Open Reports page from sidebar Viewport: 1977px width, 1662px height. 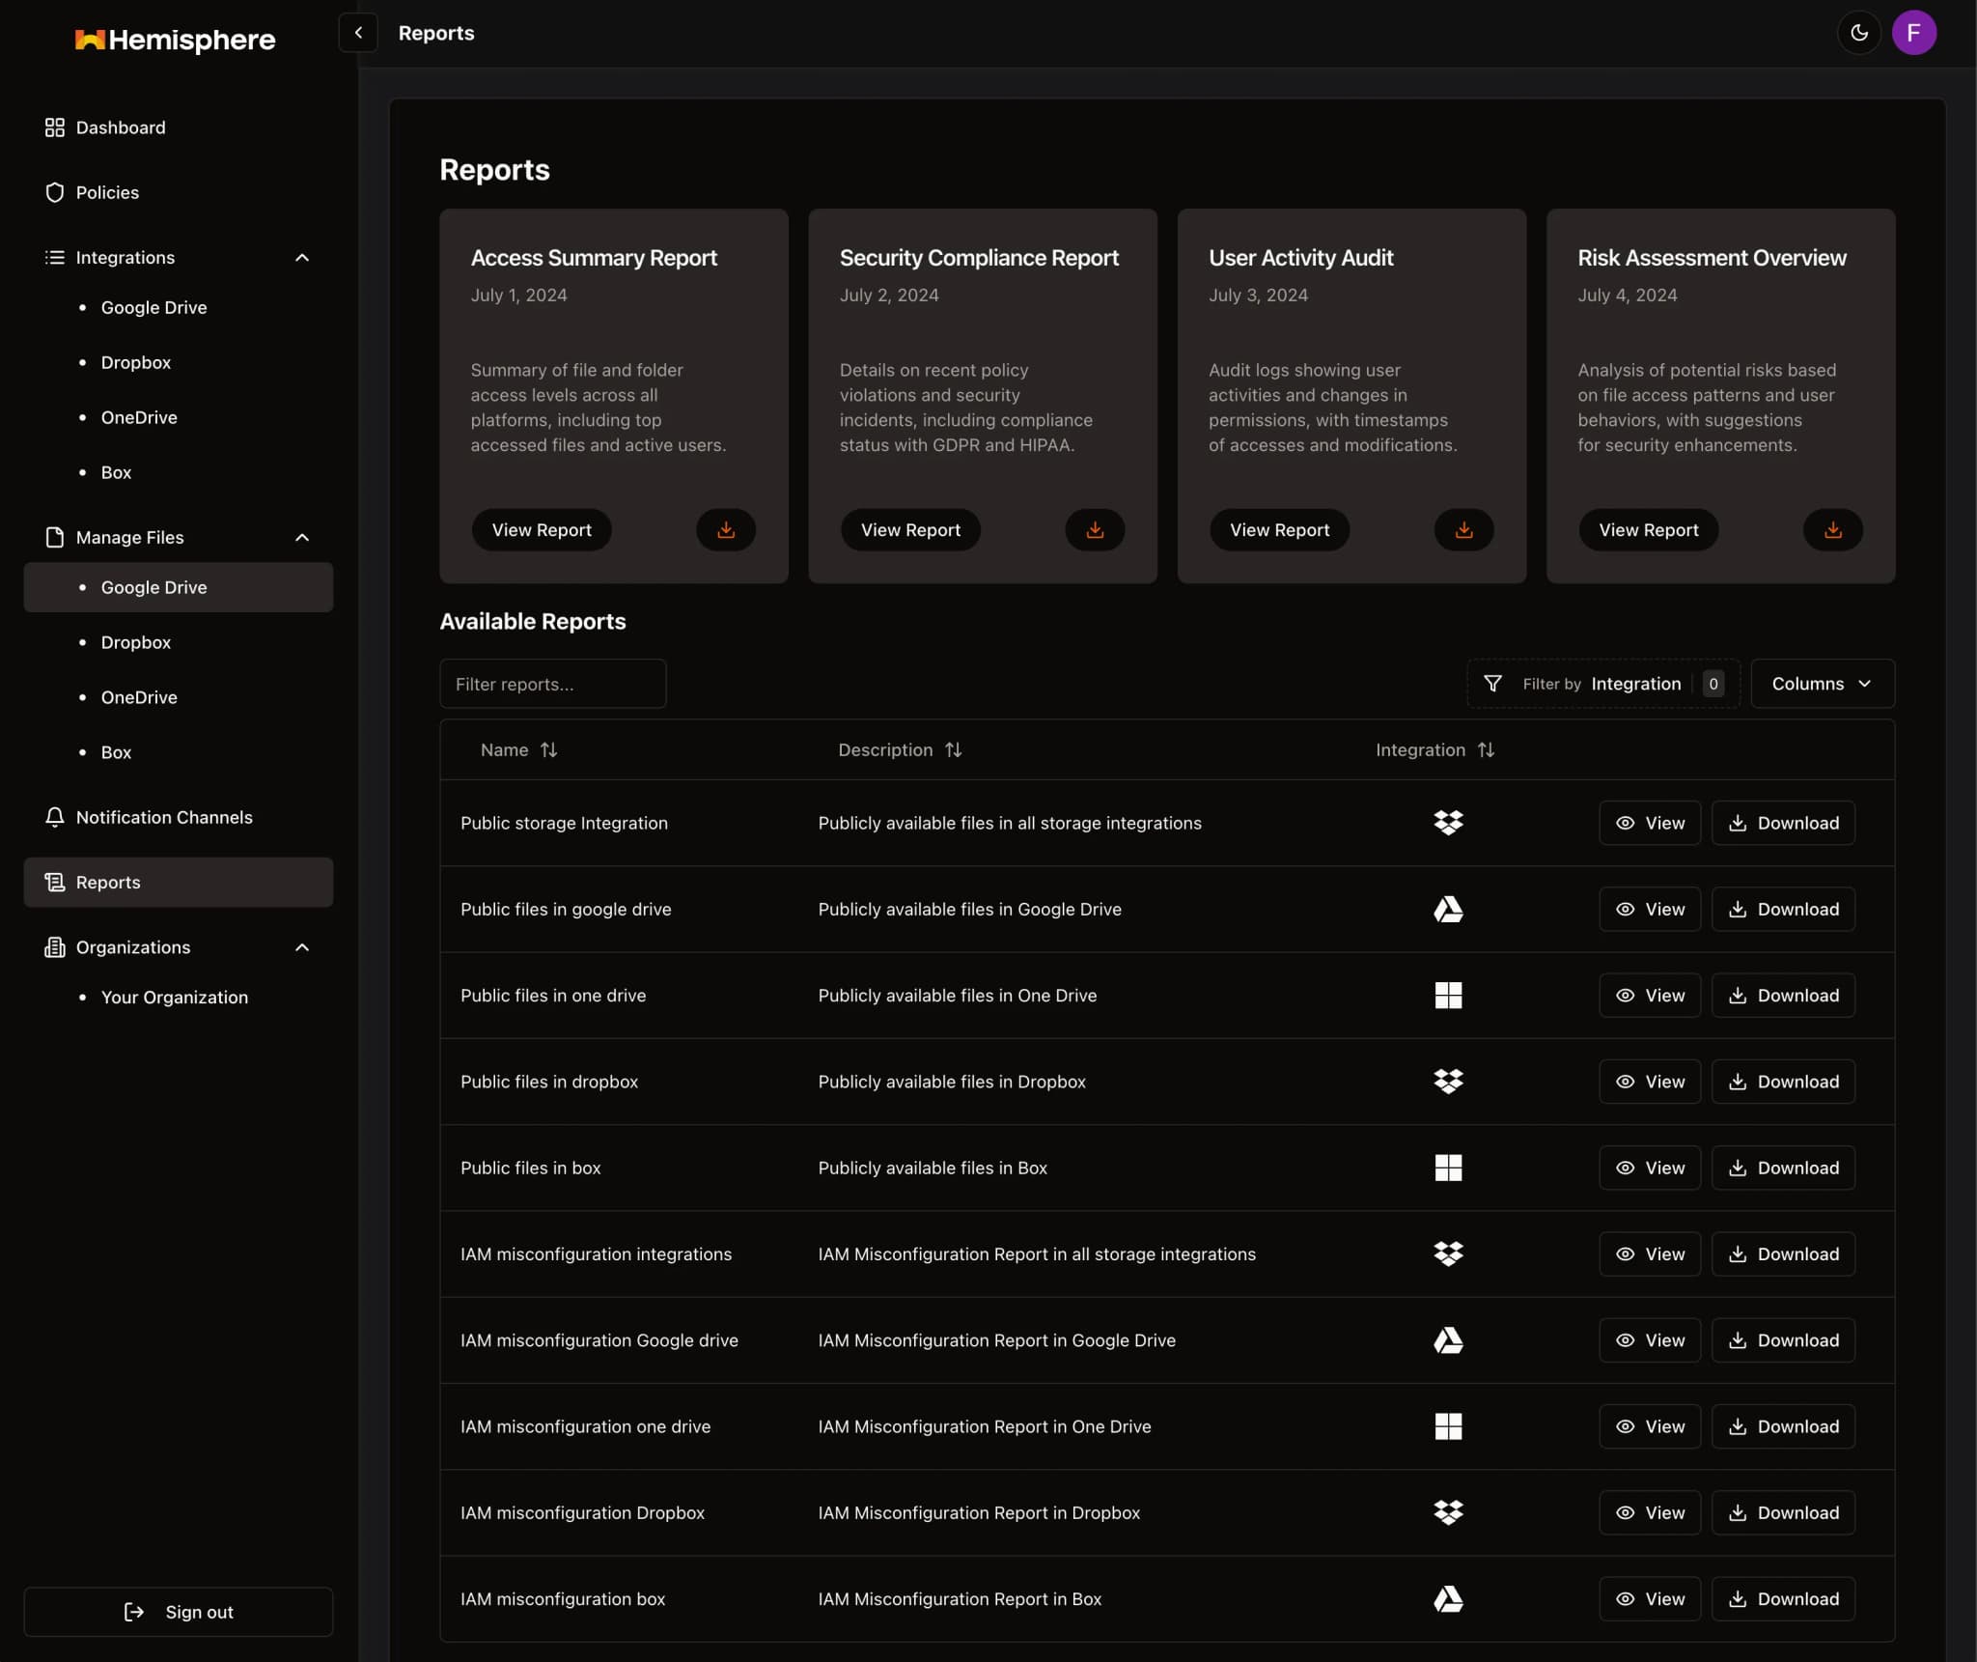[179, 883]
